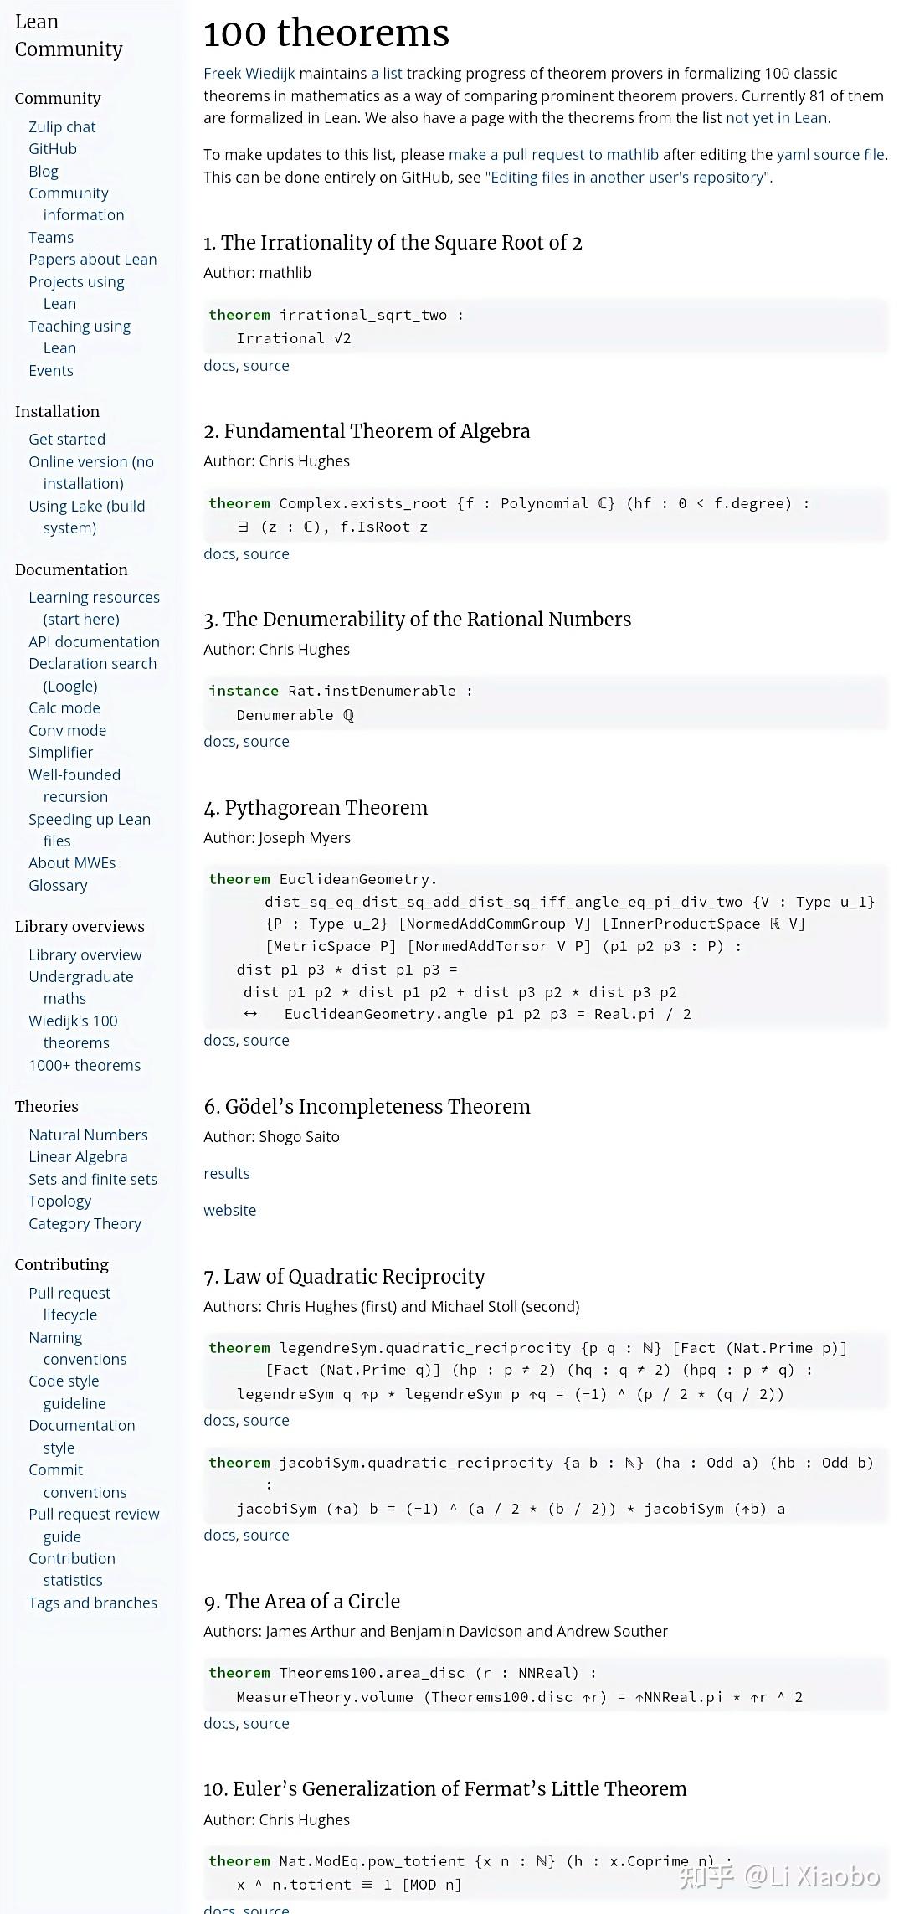This screenshot has width=904, height=1914.
Task: Click website link under Gödel's Incompleteness Theorem
Action: (x=230, y=1210)
